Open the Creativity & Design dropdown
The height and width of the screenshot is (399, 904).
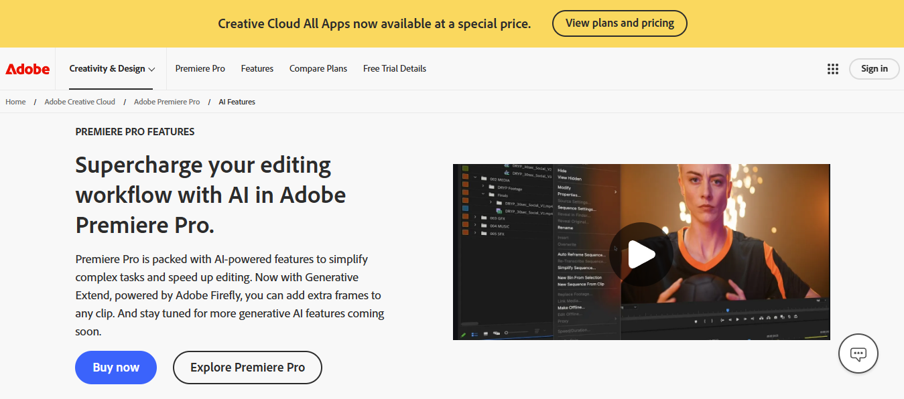pyautogui.click(x=111, y=68)
